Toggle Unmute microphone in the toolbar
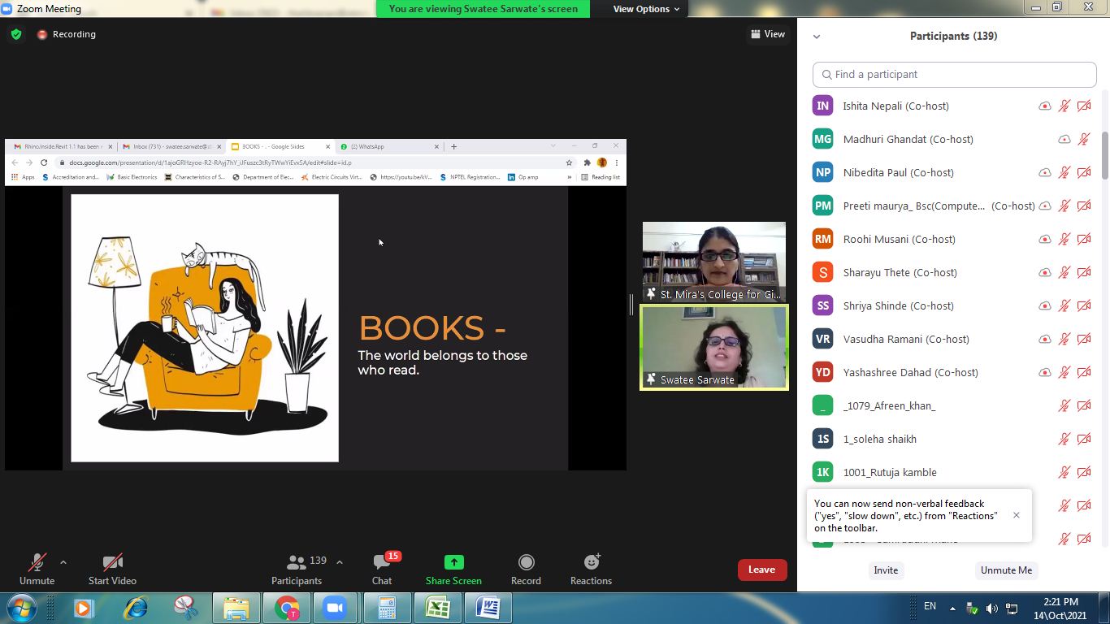1110x624 pixels. point(37,562)
